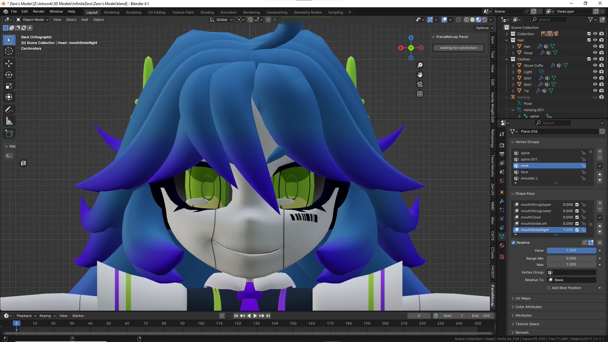Expand the Glove Cuffs object tree
The height and width of the screenshot is (342, 608).
(x=513, y=65)
